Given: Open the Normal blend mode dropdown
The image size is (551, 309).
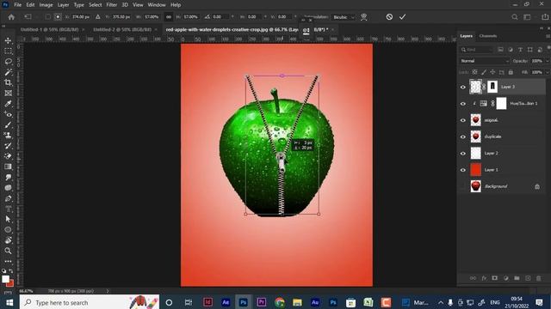Looking at the screenshot, I should (484, 61).
